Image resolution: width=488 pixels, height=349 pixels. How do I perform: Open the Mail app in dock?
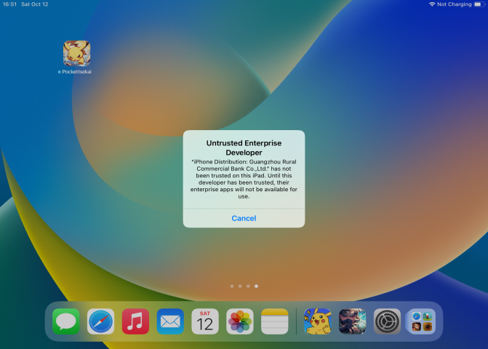(x=170, y=321)
